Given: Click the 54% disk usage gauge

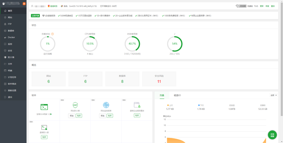Looking at the screenshot, I should 175,44.
